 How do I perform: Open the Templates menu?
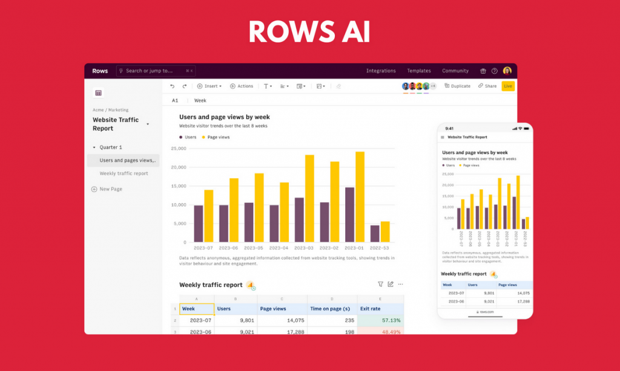click(419, 71)
